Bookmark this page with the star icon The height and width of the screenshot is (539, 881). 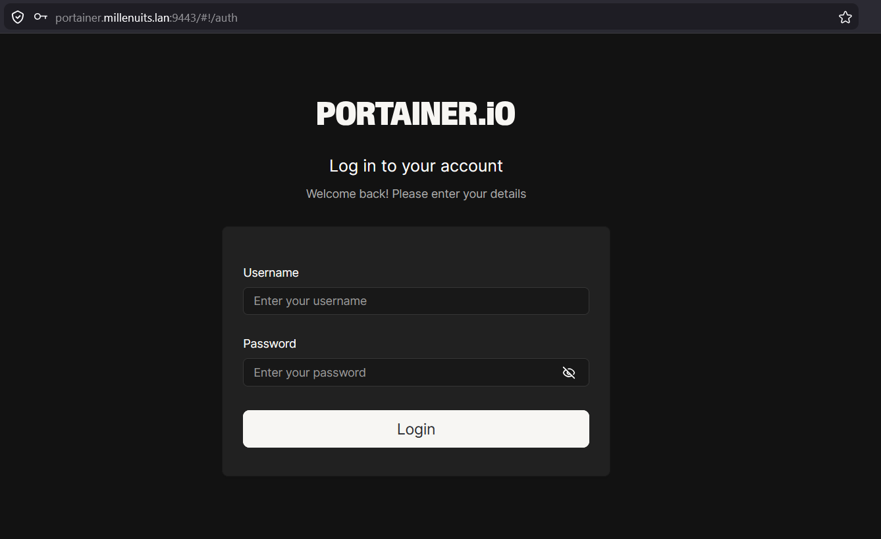(845, 18)
